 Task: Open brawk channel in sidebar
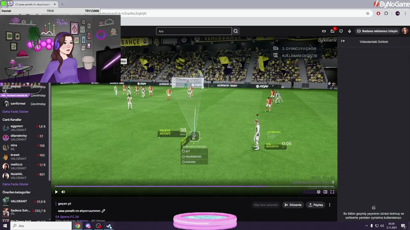click(x=24, y=157)
